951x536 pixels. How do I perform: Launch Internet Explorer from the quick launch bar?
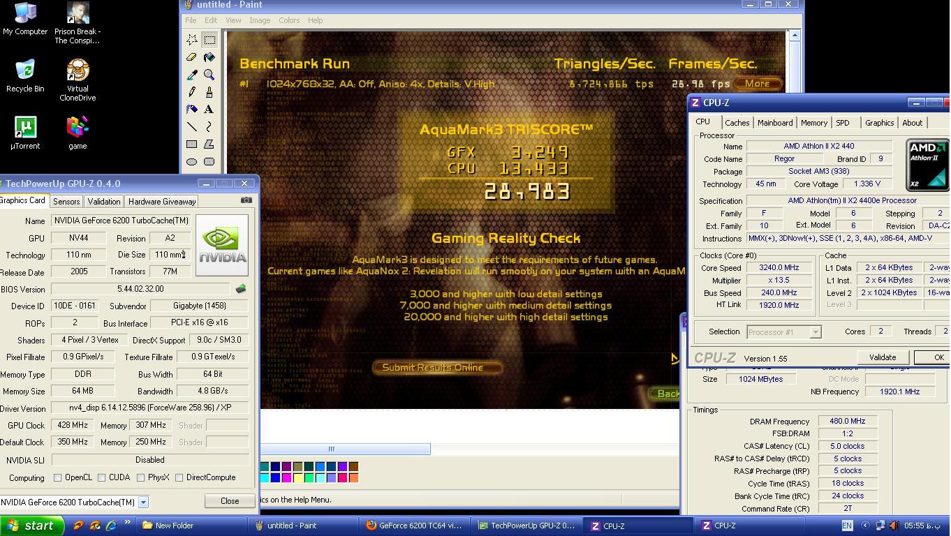coord(111,526)
